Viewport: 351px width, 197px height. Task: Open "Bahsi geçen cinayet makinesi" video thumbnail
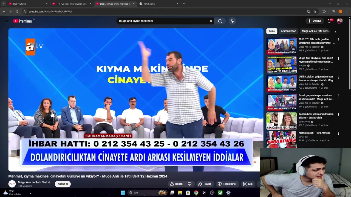click(282, 102)
